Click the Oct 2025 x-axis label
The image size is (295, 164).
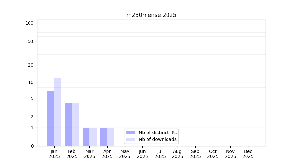[213, 154]
